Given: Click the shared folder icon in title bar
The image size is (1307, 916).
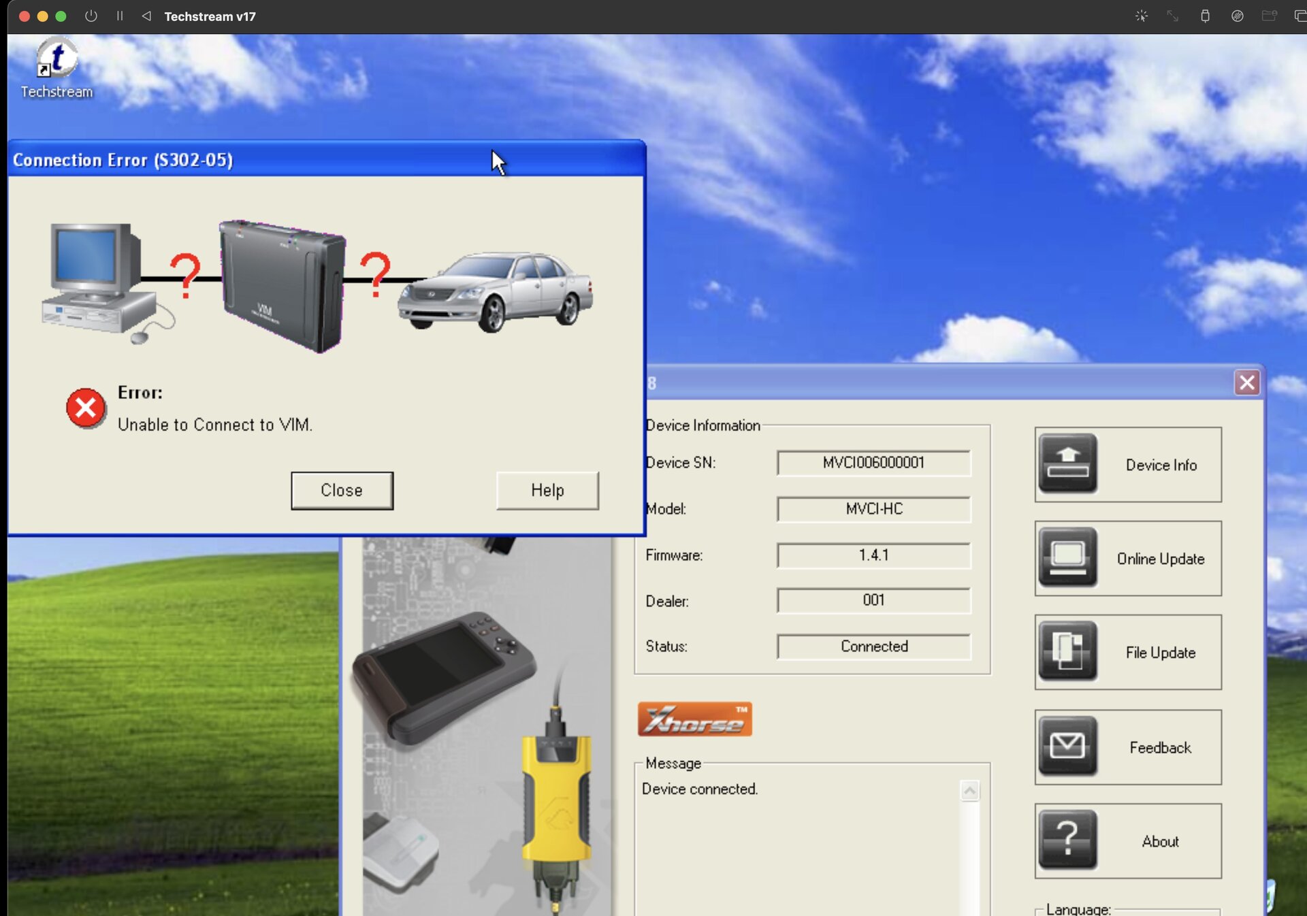Looking at the screenshot, I should pyautogui.click(x=1269, y=16).
